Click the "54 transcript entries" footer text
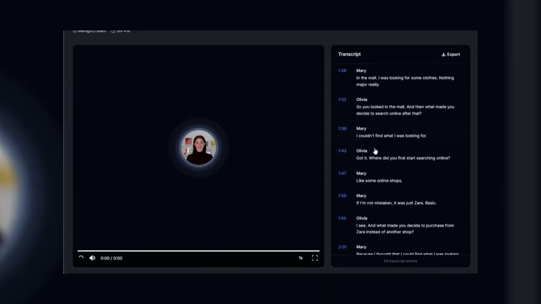Image resolution: width=541 pixels, height=304 pixels. click(x=400, y=261)
